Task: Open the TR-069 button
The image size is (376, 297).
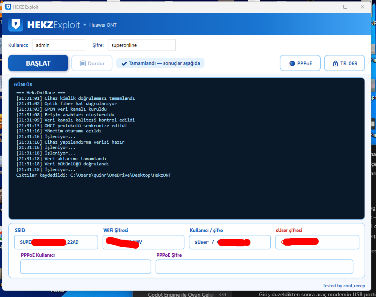Action: pos(345,63)
